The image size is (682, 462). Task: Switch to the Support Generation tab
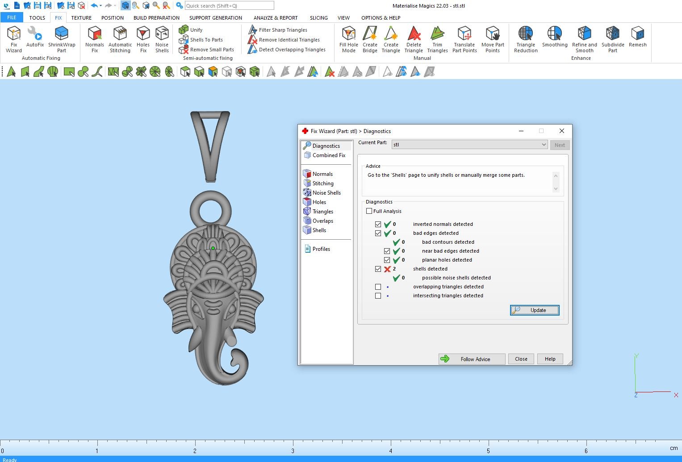point(215,18)
